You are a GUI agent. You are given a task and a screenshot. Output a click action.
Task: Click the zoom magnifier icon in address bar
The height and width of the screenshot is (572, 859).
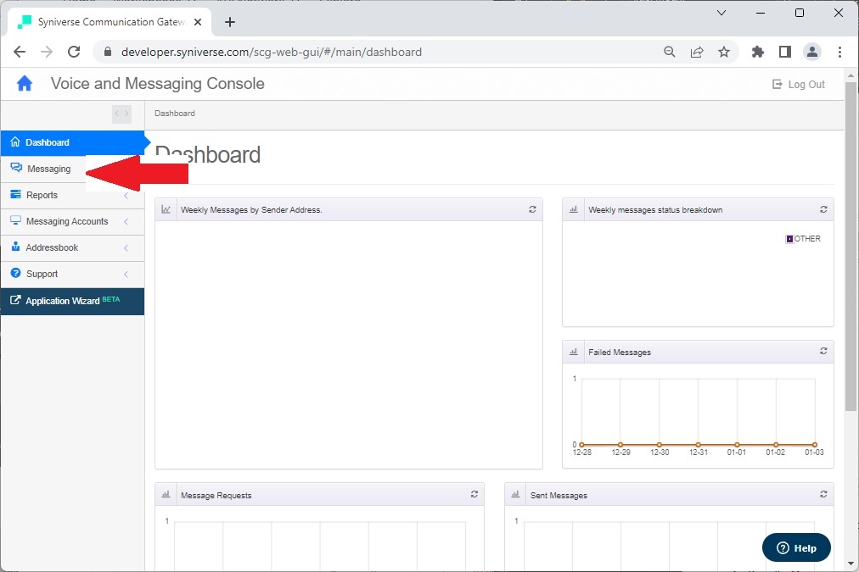click(670, 52)
